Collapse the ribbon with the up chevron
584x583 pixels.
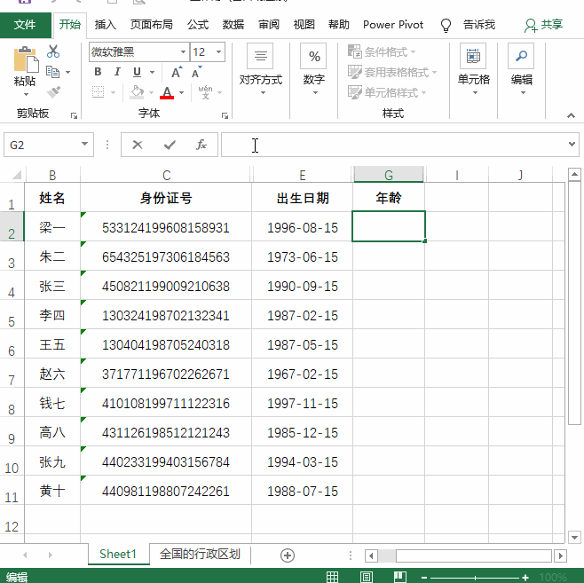click(571, 115)
